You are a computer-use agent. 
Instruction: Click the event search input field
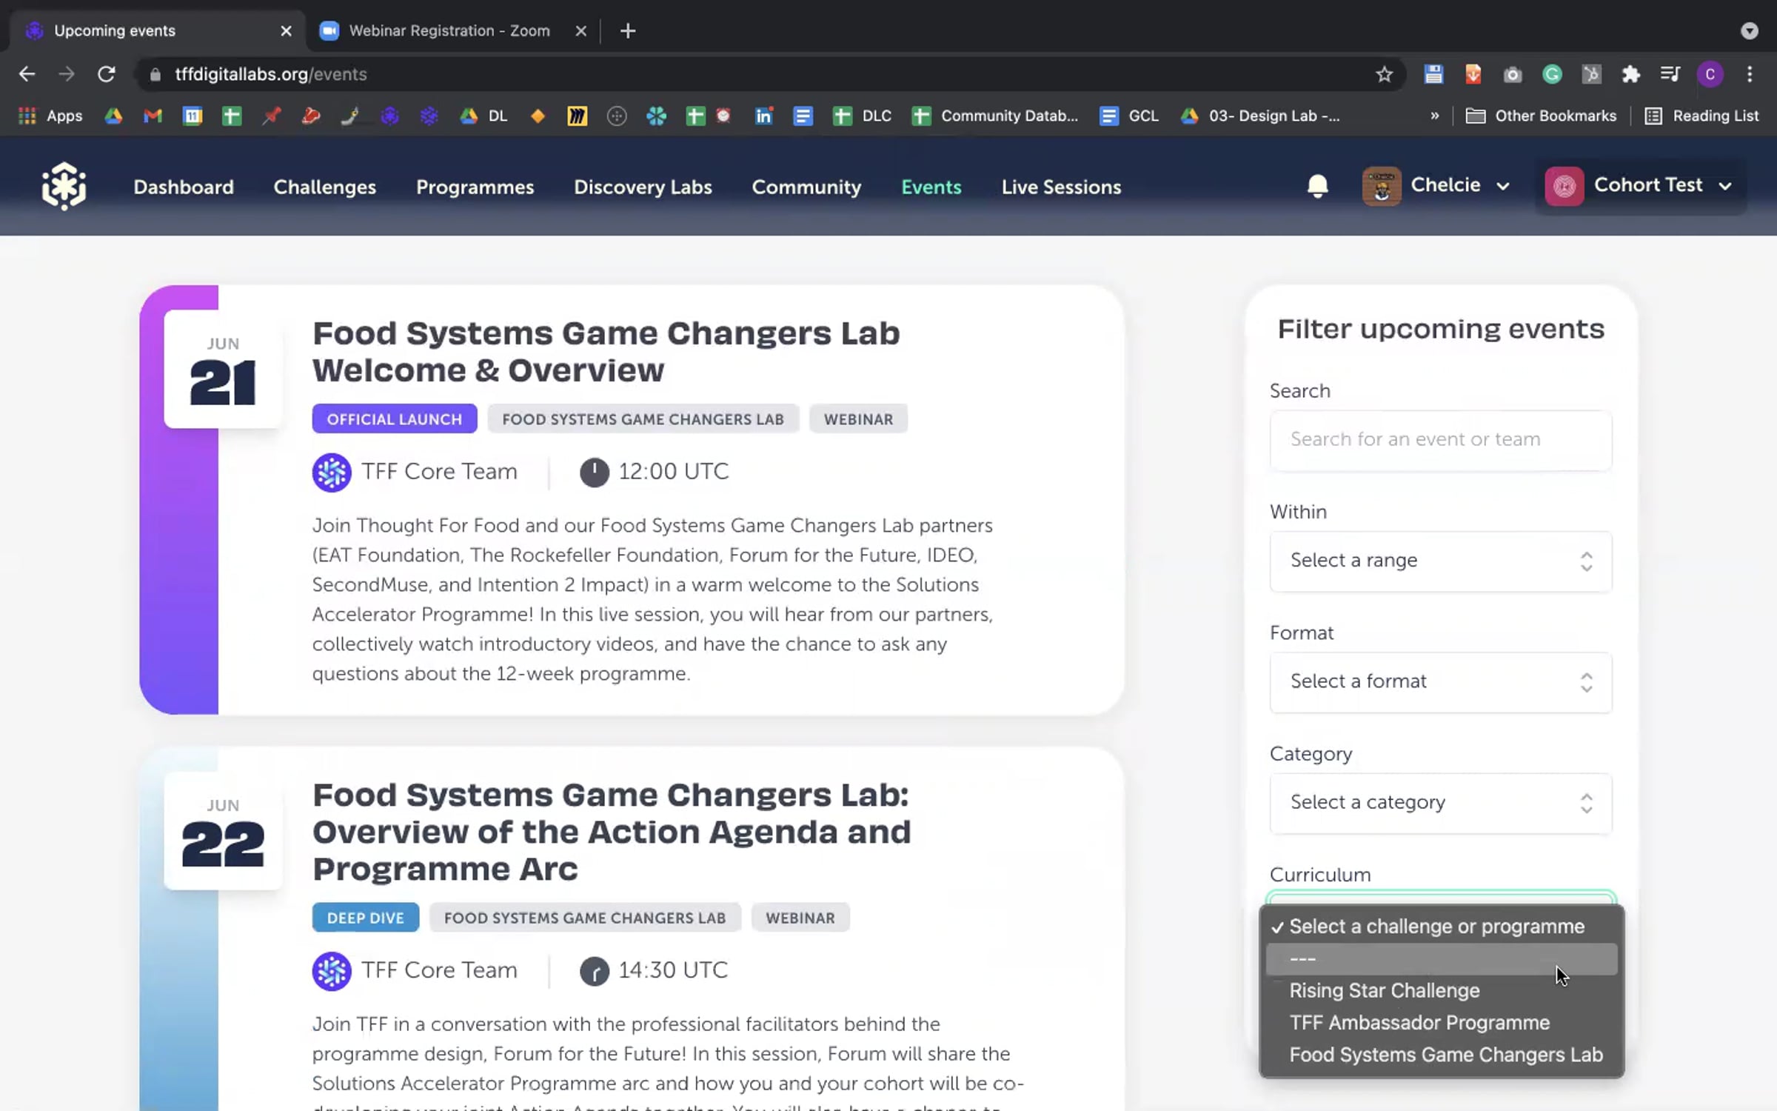tap(1440, 439)
